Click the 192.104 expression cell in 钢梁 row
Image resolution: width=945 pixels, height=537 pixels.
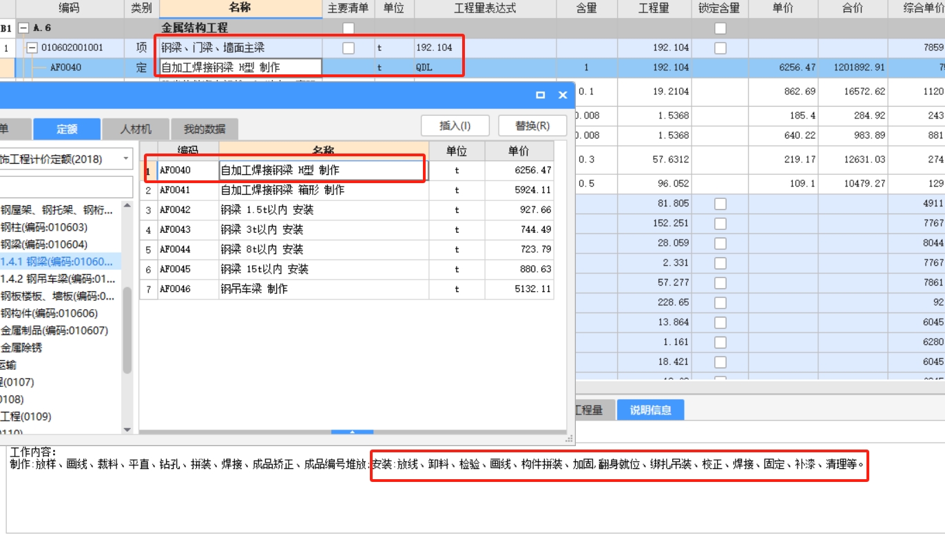point(485,48)
